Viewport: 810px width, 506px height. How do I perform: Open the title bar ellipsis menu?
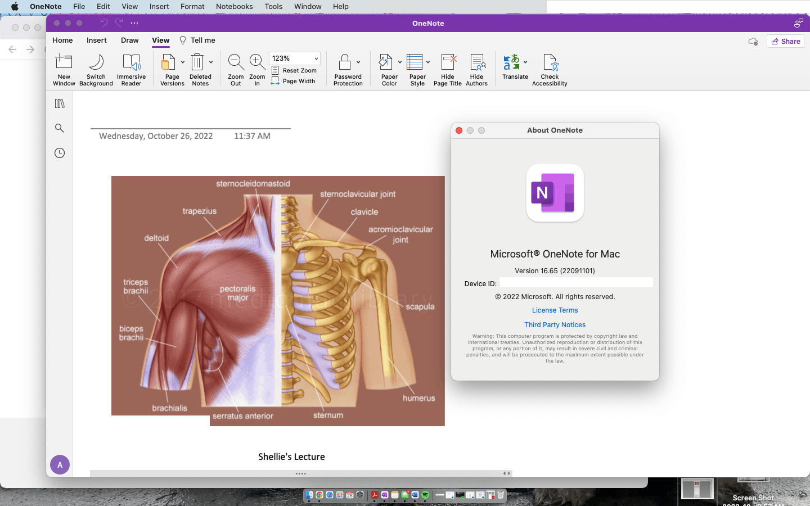coord(134,23)
